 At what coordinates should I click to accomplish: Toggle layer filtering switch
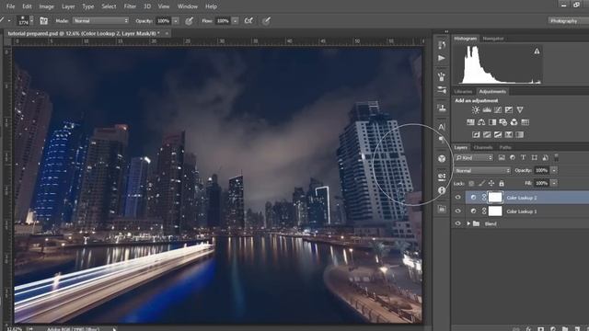[556, 157]
